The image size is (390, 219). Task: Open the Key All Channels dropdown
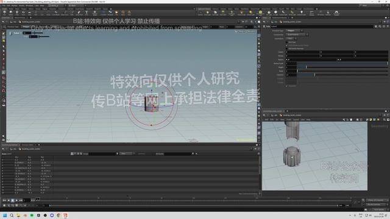click(377, 204)
